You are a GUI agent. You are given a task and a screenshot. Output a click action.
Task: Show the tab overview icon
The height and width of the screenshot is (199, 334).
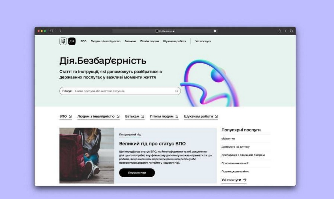291,31
